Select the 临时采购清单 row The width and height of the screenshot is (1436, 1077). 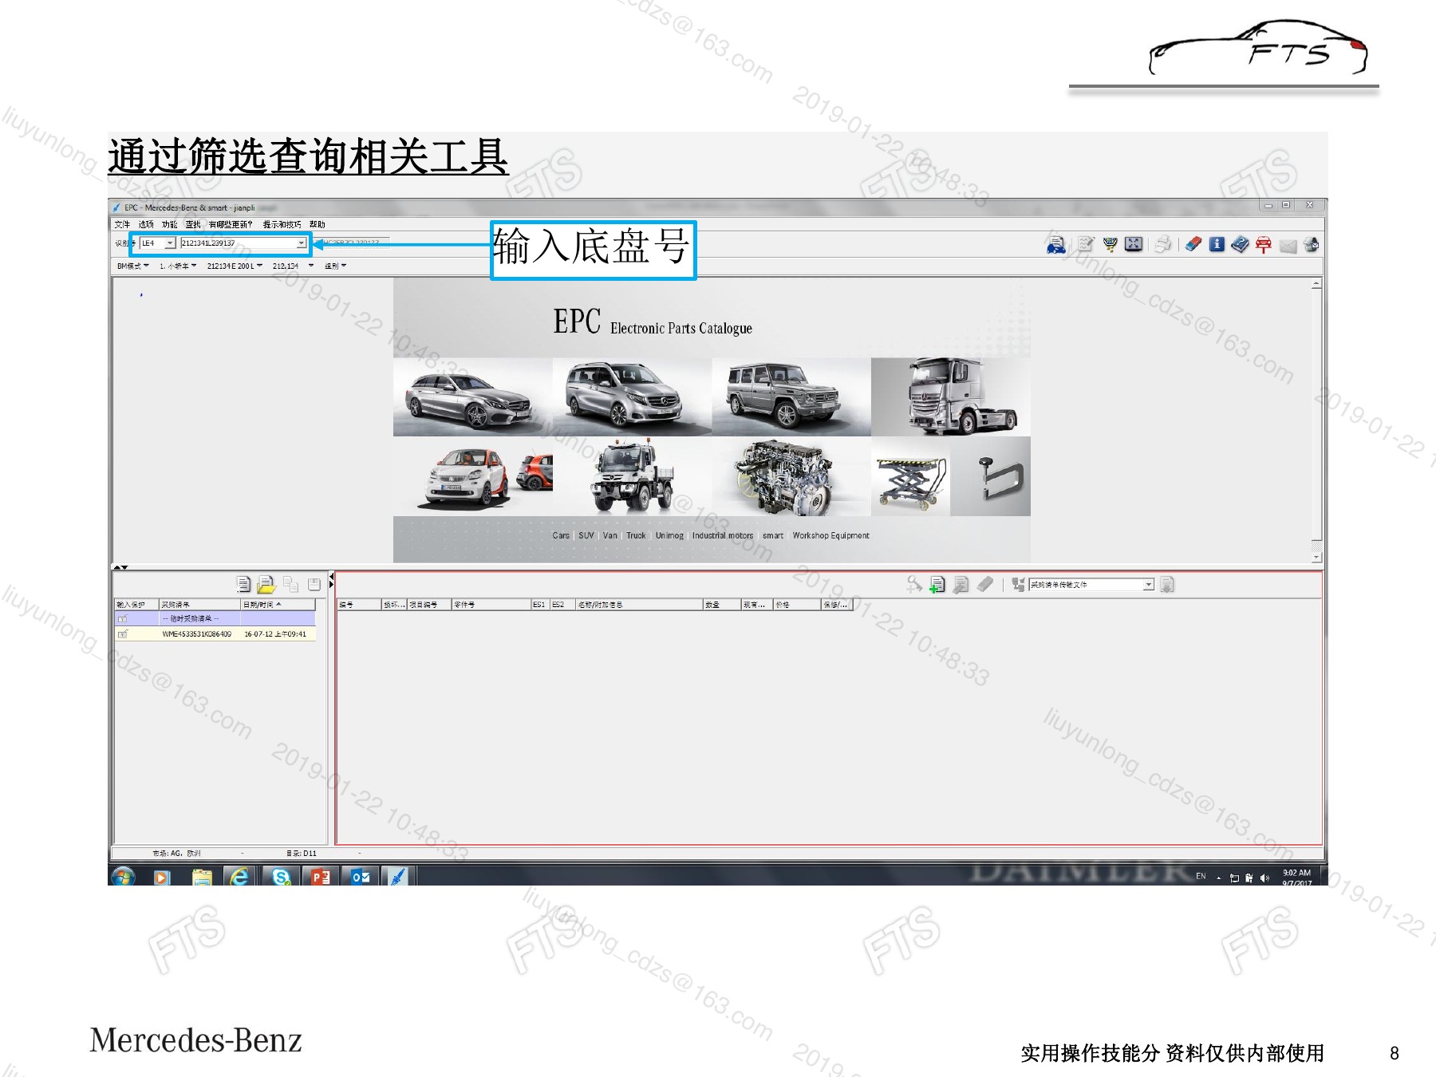(215, 619)
